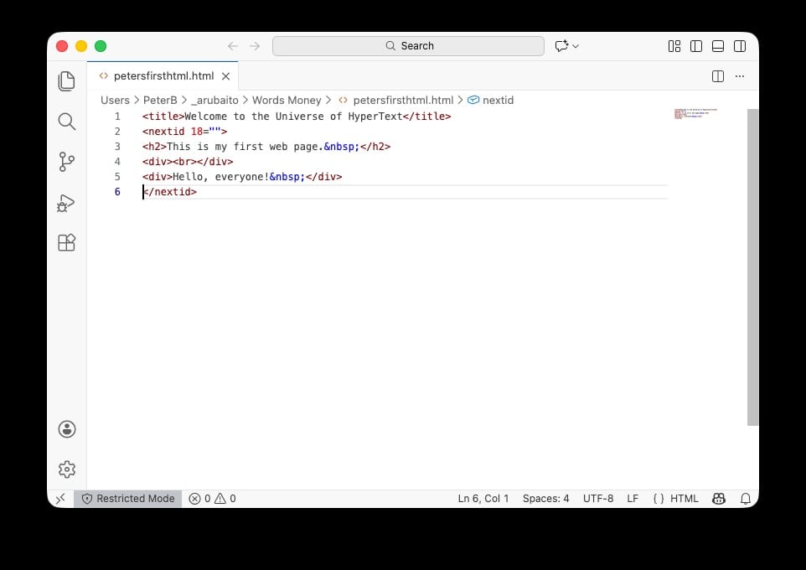Open the Search view in activity bar
Screen dimensions: 806x570
[x=67, y=122]
